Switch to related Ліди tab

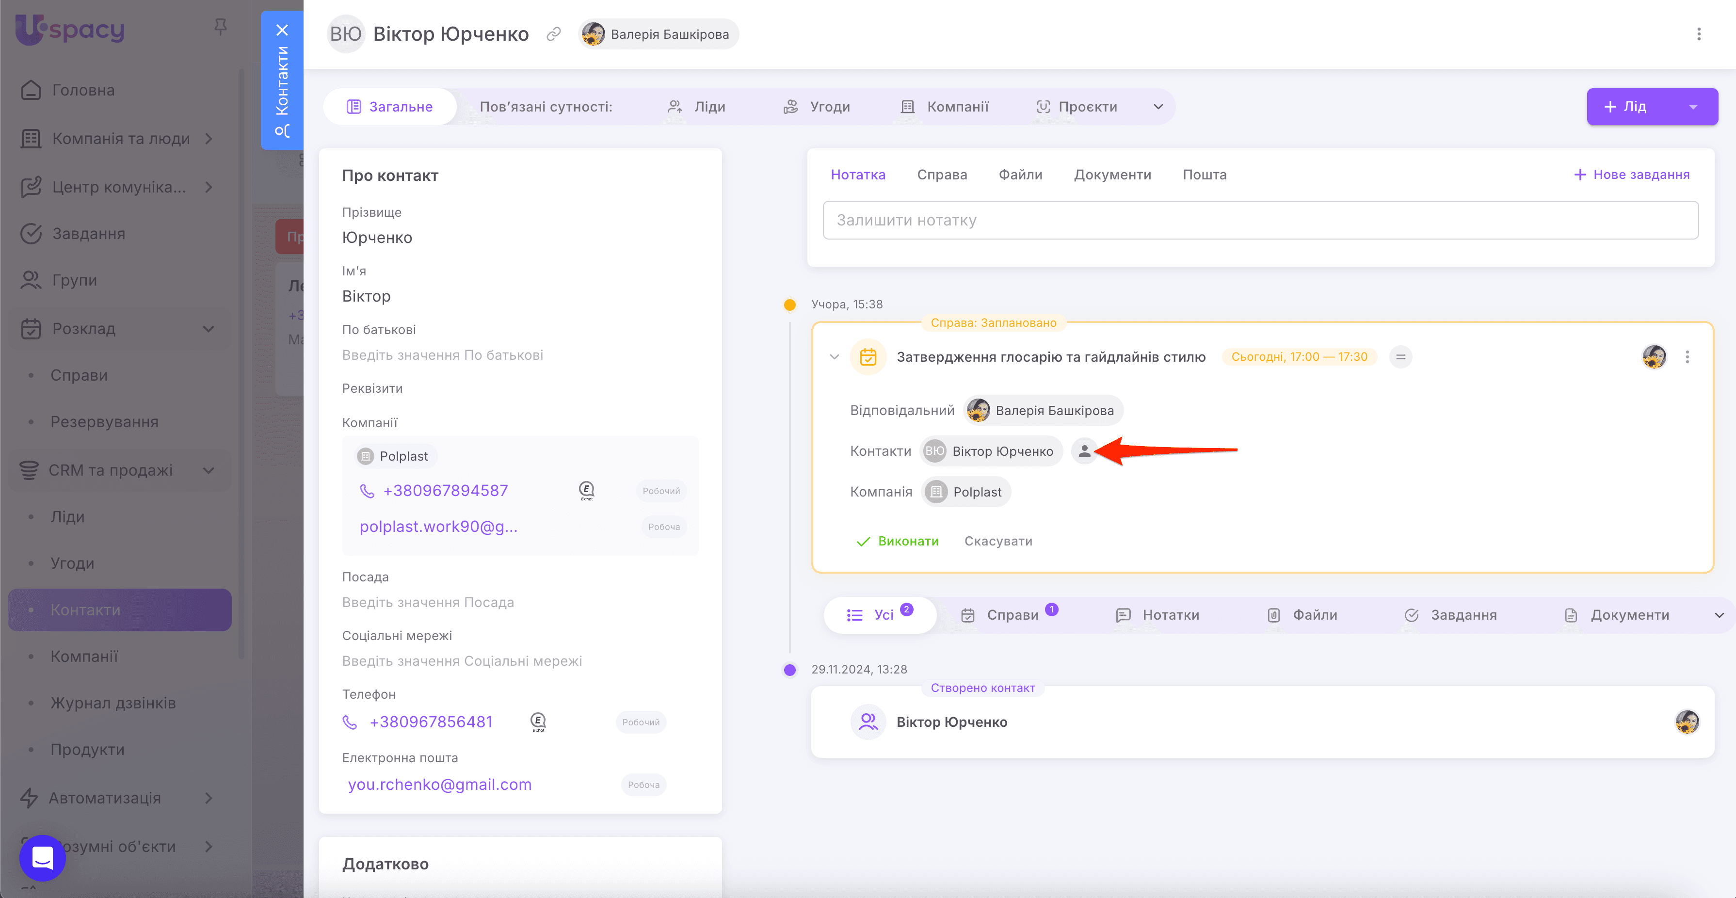(x=697, y=107)
